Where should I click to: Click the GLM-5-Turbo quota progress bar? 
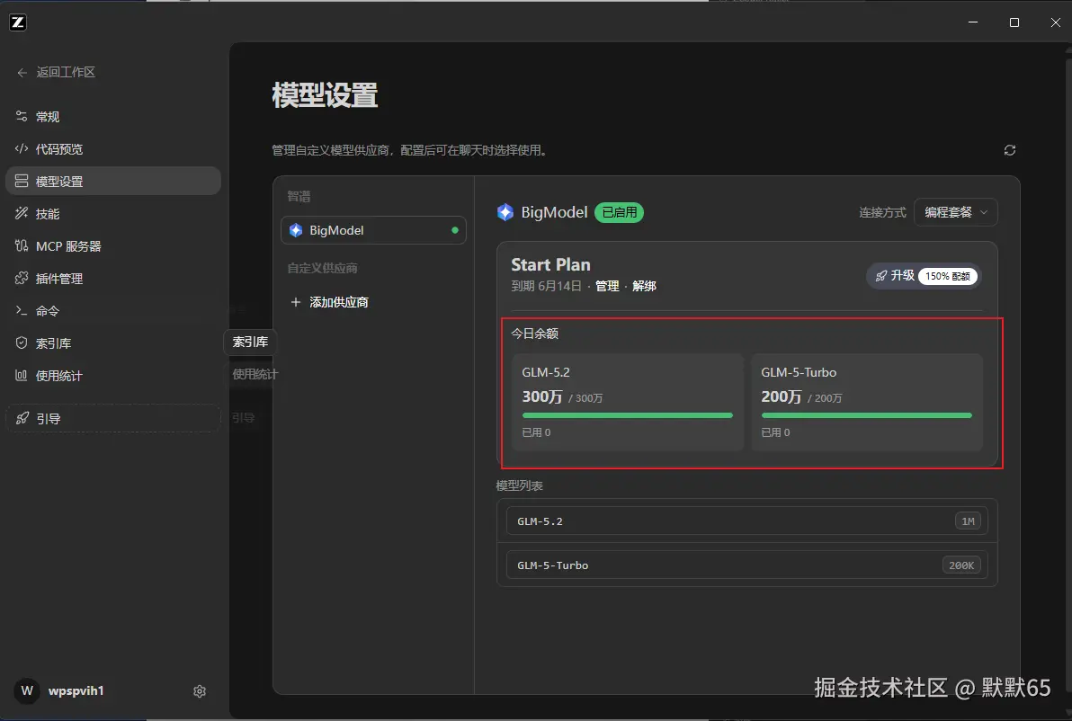(x=867, y=415)
